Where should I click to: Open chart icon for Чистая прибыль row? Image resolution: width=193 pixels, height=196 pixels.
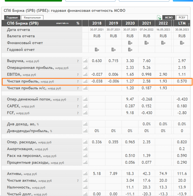[85, 81]
